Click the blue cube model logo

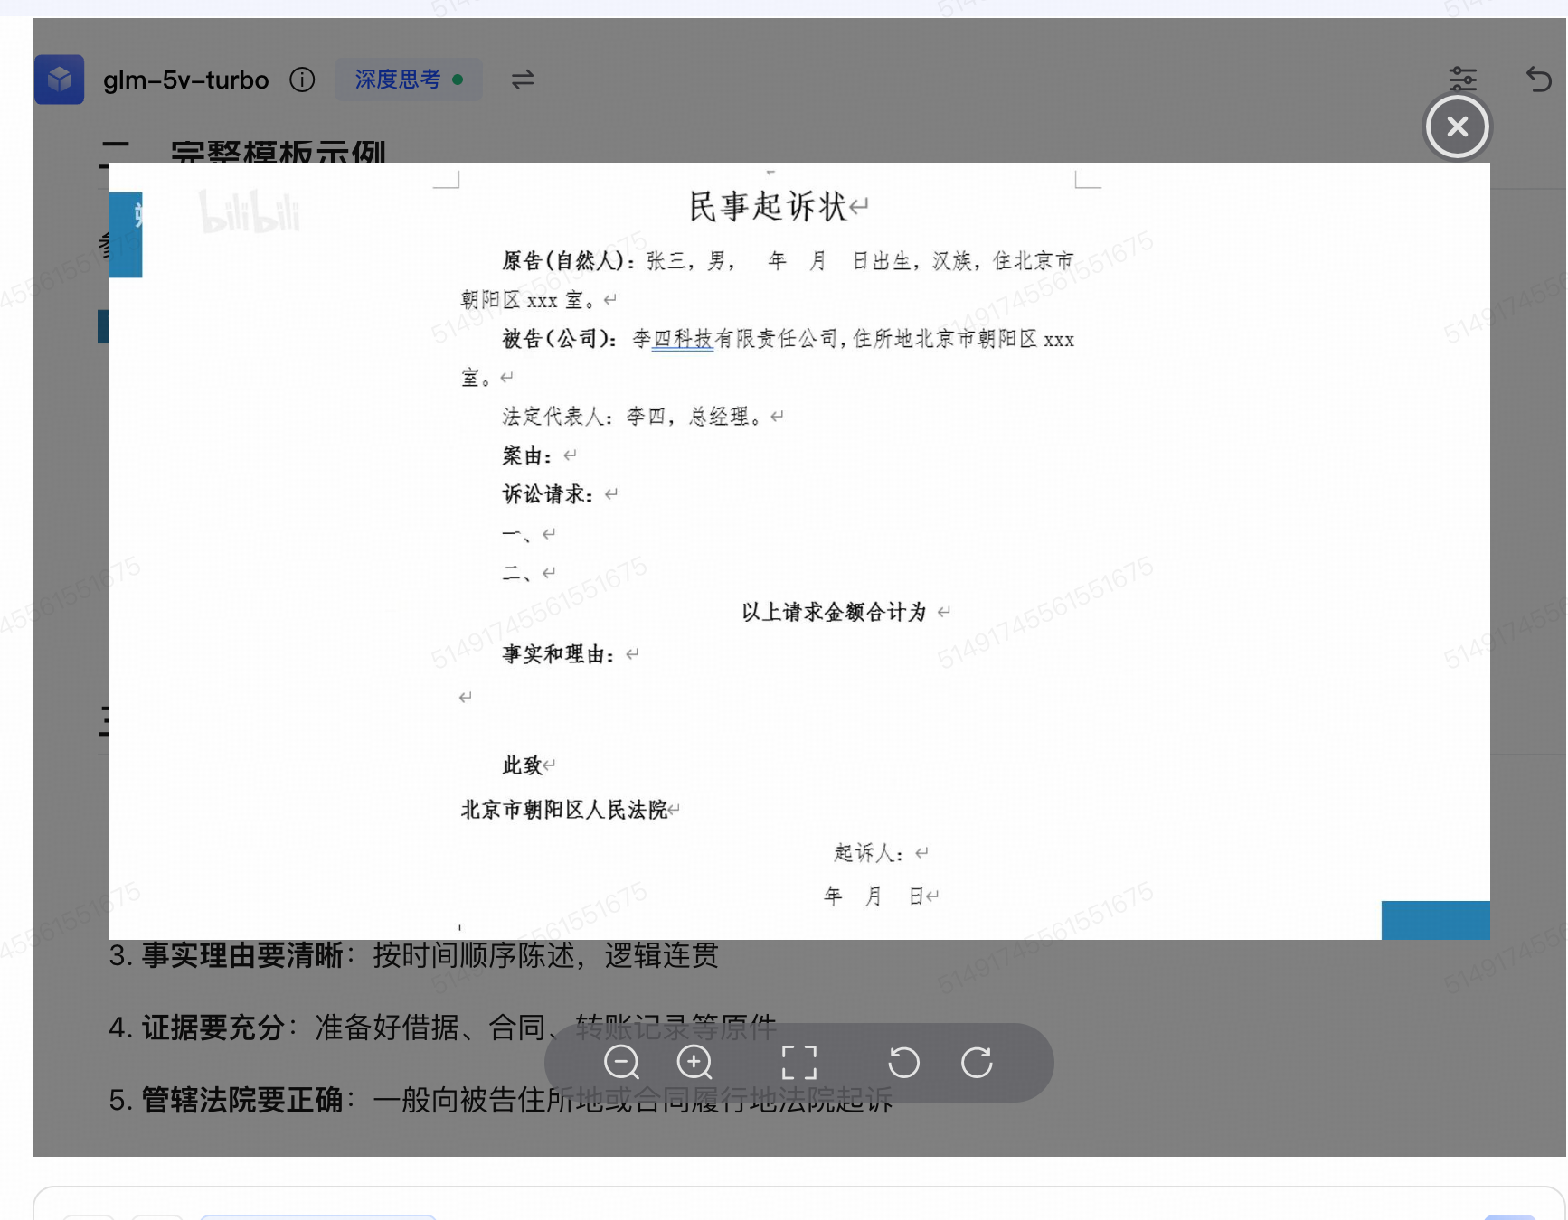pos(60,80)
